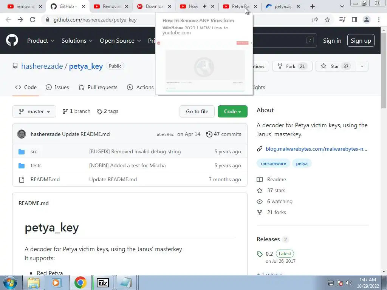Screen dimensions: 387x290
Task: Bookmark this page with the star icon
Action: [327, 20]
